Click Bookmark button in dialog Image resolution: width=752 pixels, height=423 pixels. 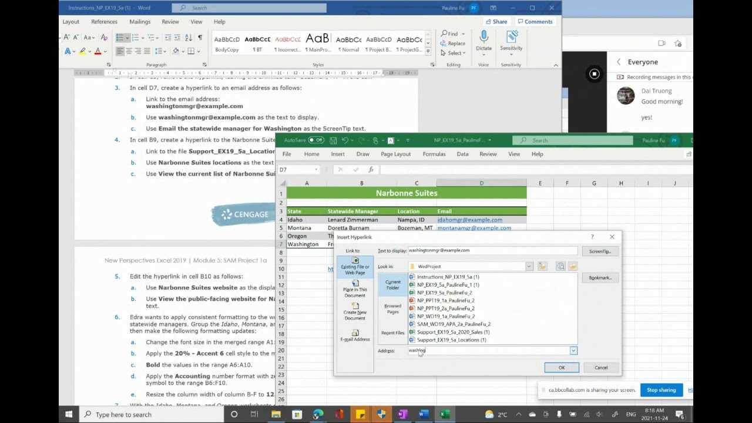tap(600, 278)
